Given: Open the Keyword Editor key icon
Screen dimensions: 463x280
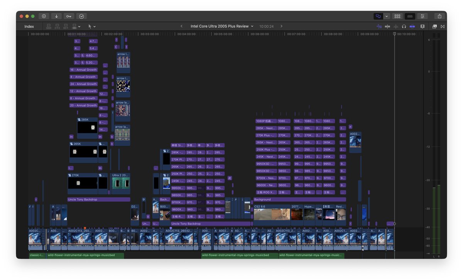Looking at the screenshot, I should click(x=69, y=16).
